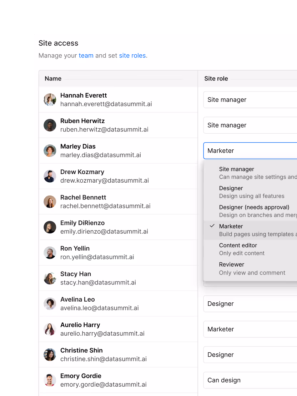Select email aurelio.harry@datasummit.ai
The width and height of the screenshot is (297, 396).
coord(102,333)
